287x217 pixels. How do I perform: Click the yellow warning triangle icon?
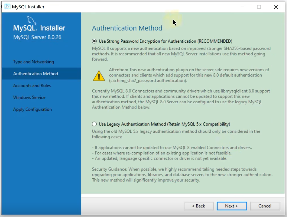(99, 76)
